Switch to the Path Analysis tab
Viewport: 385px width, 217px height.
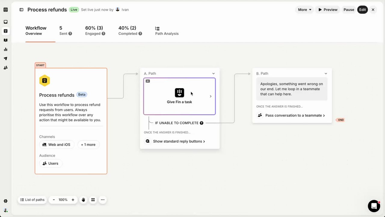167,31
